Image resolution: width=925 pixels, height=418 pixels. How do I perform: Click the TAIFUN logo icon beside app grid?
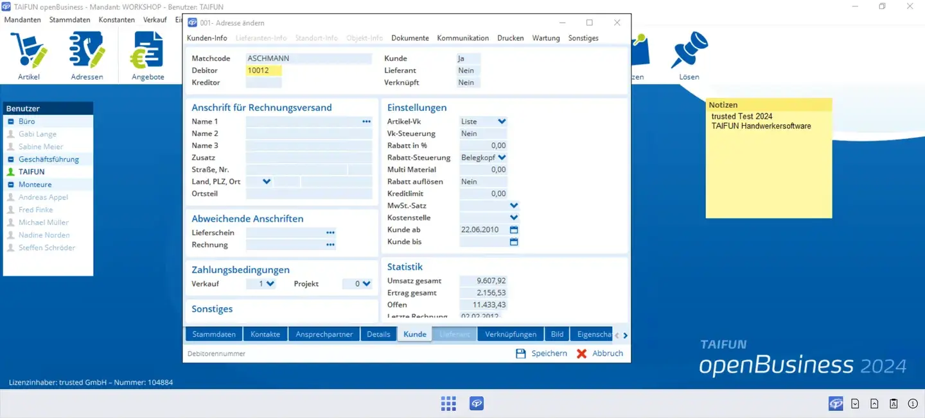(x=477, y=403)
